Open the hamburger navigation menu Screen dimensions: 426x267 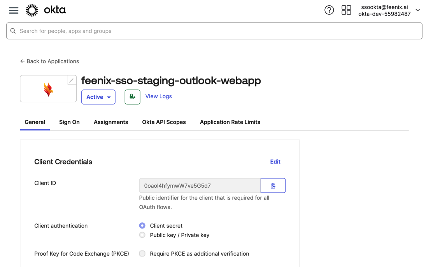coord(14,10)
